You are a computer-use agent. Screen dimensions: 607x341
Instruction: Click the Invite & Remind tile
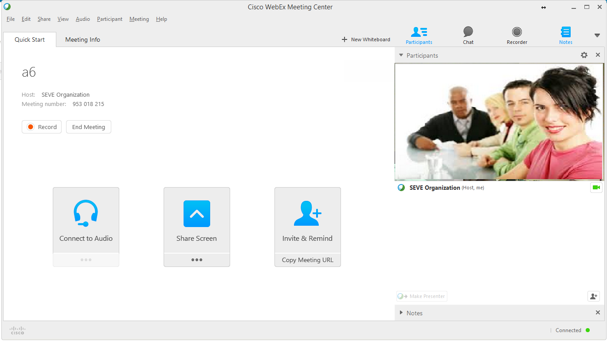click(308, 220)
